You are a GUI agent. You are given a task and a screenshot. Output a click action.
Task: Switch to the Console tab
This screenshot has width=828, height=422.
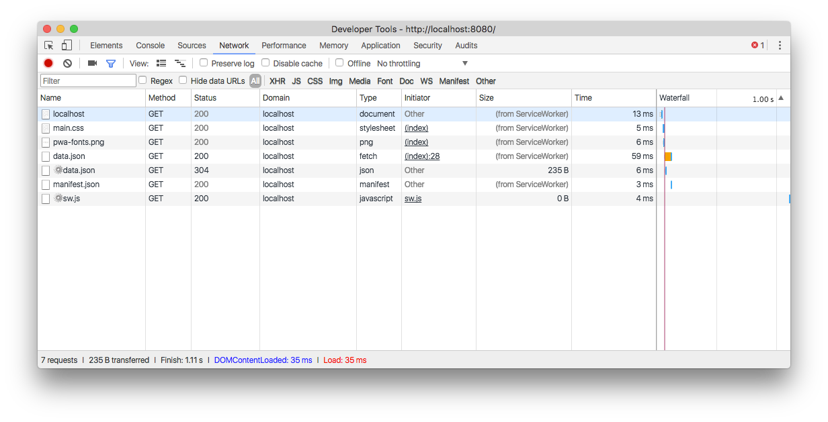(x=150, y=46)
